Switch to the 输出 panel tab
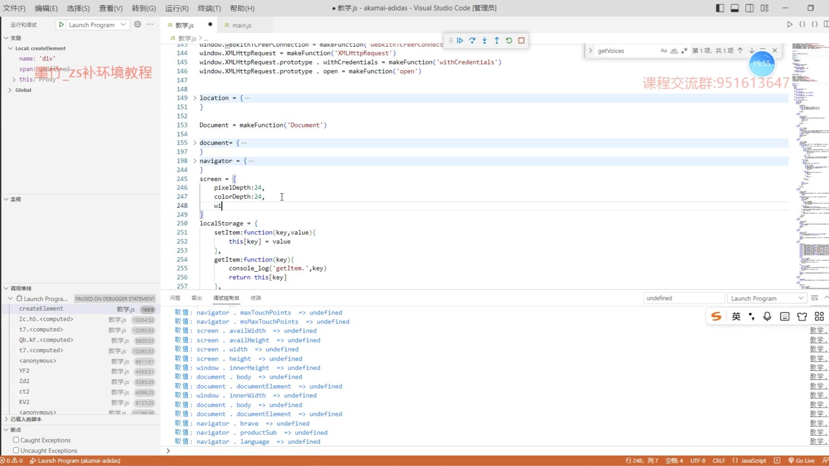This screenshot has height=466, width=829. 196,298
